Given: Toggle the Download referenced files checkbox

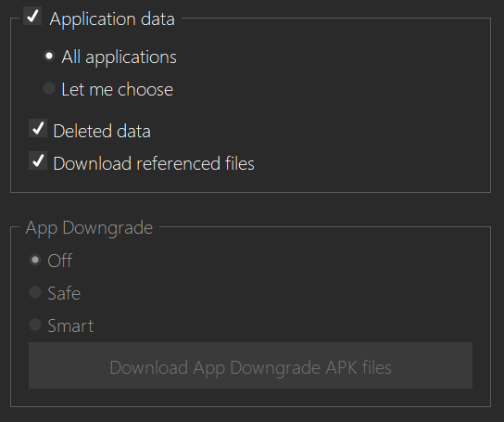Looking at the screenshot, I should pos(38,160).
